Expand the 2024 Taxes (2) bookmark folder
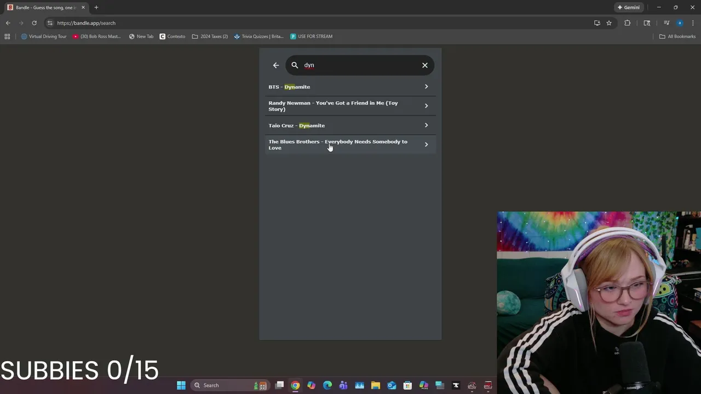Screen dimensions: 701x394 (210, 37)
